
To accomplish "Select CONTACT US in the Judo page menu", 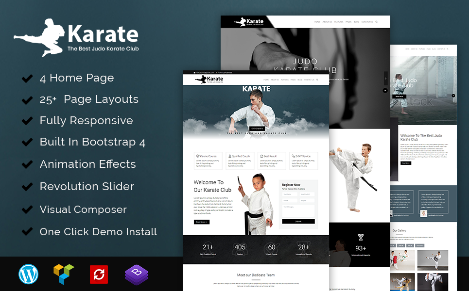I will click(367, 22).
